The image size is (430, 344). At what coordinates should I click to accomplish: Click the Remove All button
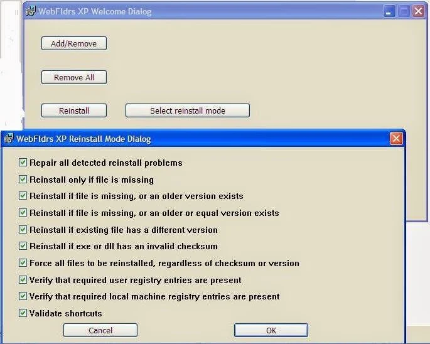pyautogui.click(x=74, y=77)
